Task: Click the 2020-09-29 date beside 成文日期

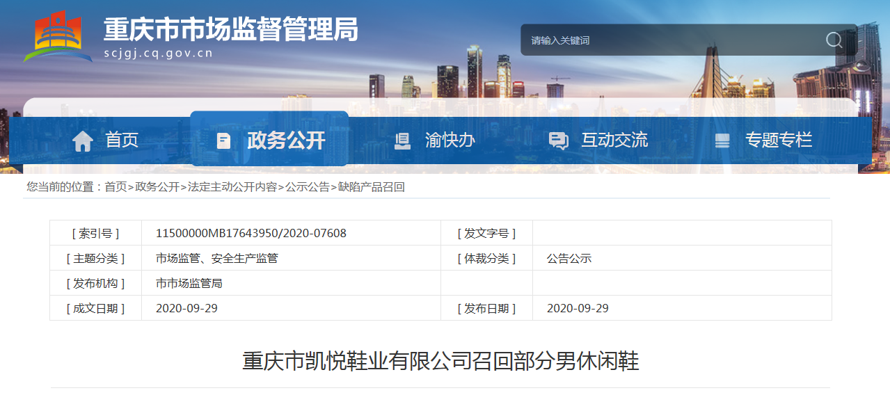Action: 186,308
